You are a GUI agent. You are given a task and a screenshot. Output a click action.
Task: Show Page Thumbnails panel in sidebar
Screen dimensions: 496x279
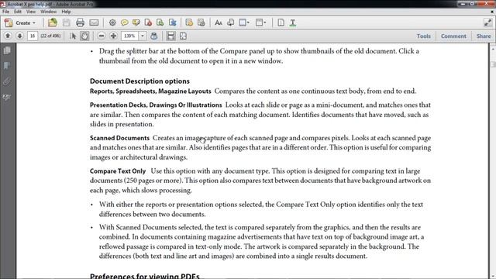coord(7,50)
